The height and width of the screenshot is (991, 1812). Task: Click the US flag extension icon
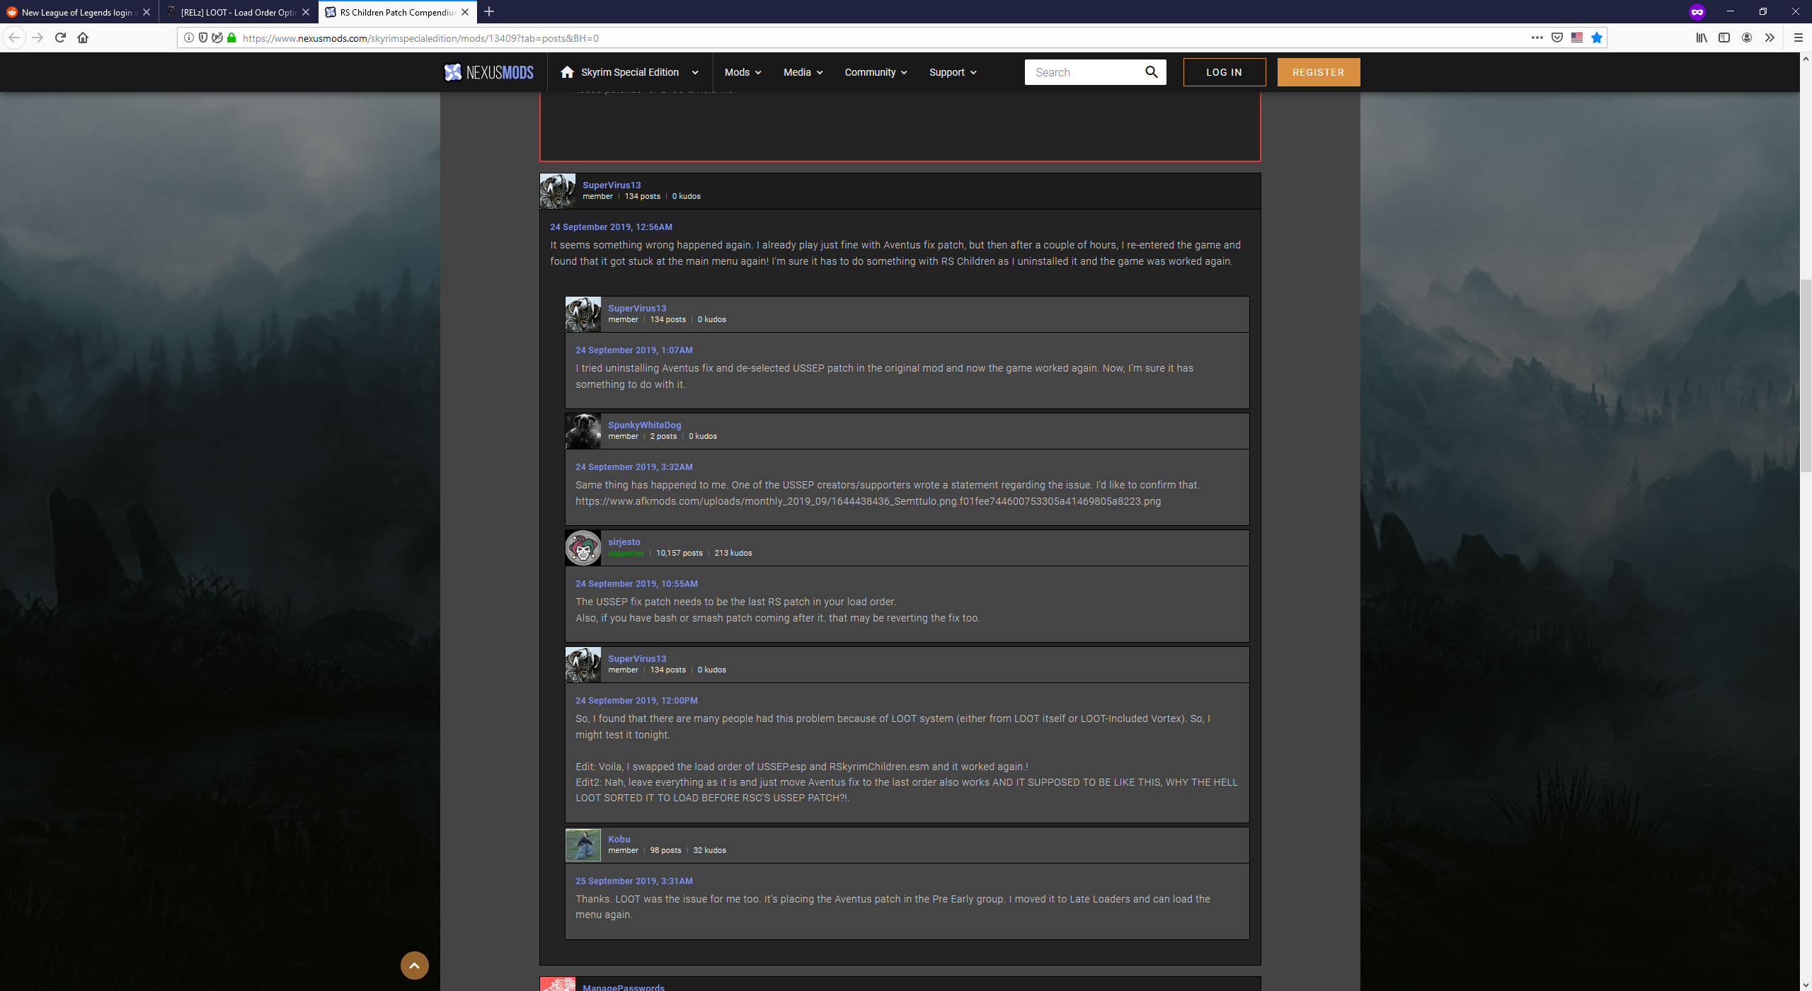1577,38
